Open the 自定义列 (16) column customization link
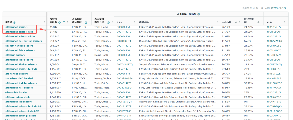 278,8
